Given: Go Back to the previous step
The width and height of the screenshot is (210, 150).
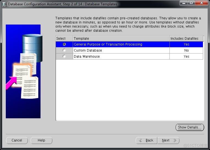Looking at the screenshot, I should (146, 140).
